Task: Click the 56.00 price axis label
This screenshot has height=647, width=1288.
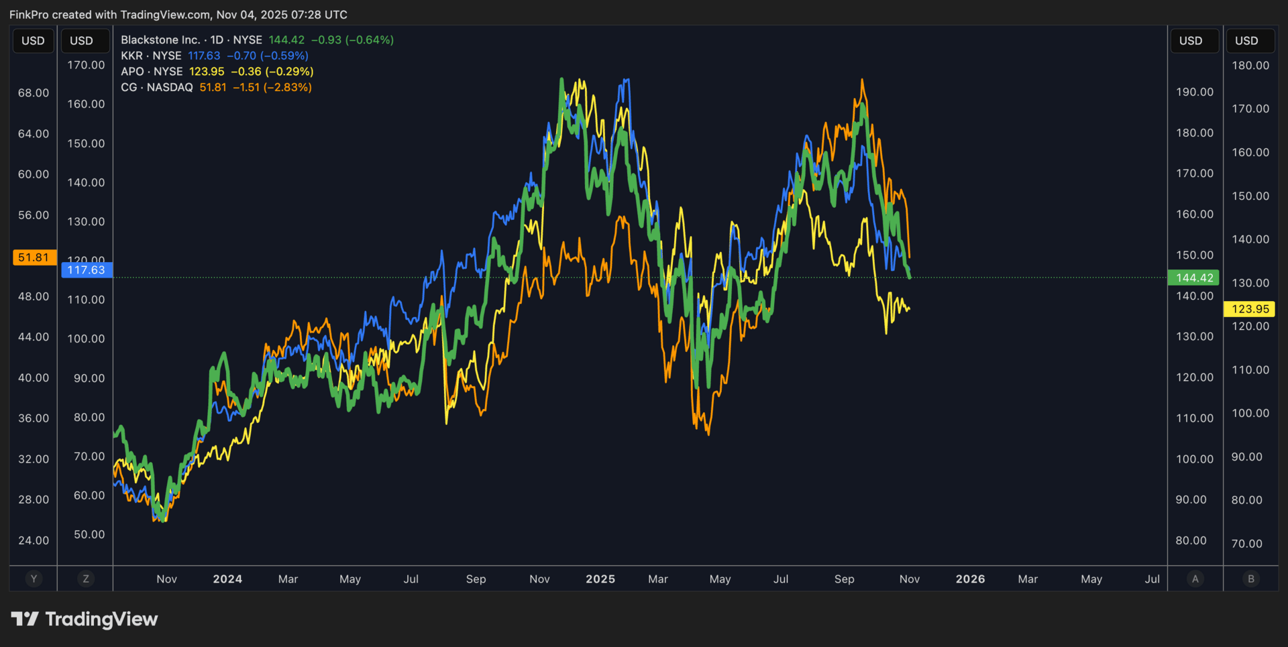Action: (x=34, y=215)
